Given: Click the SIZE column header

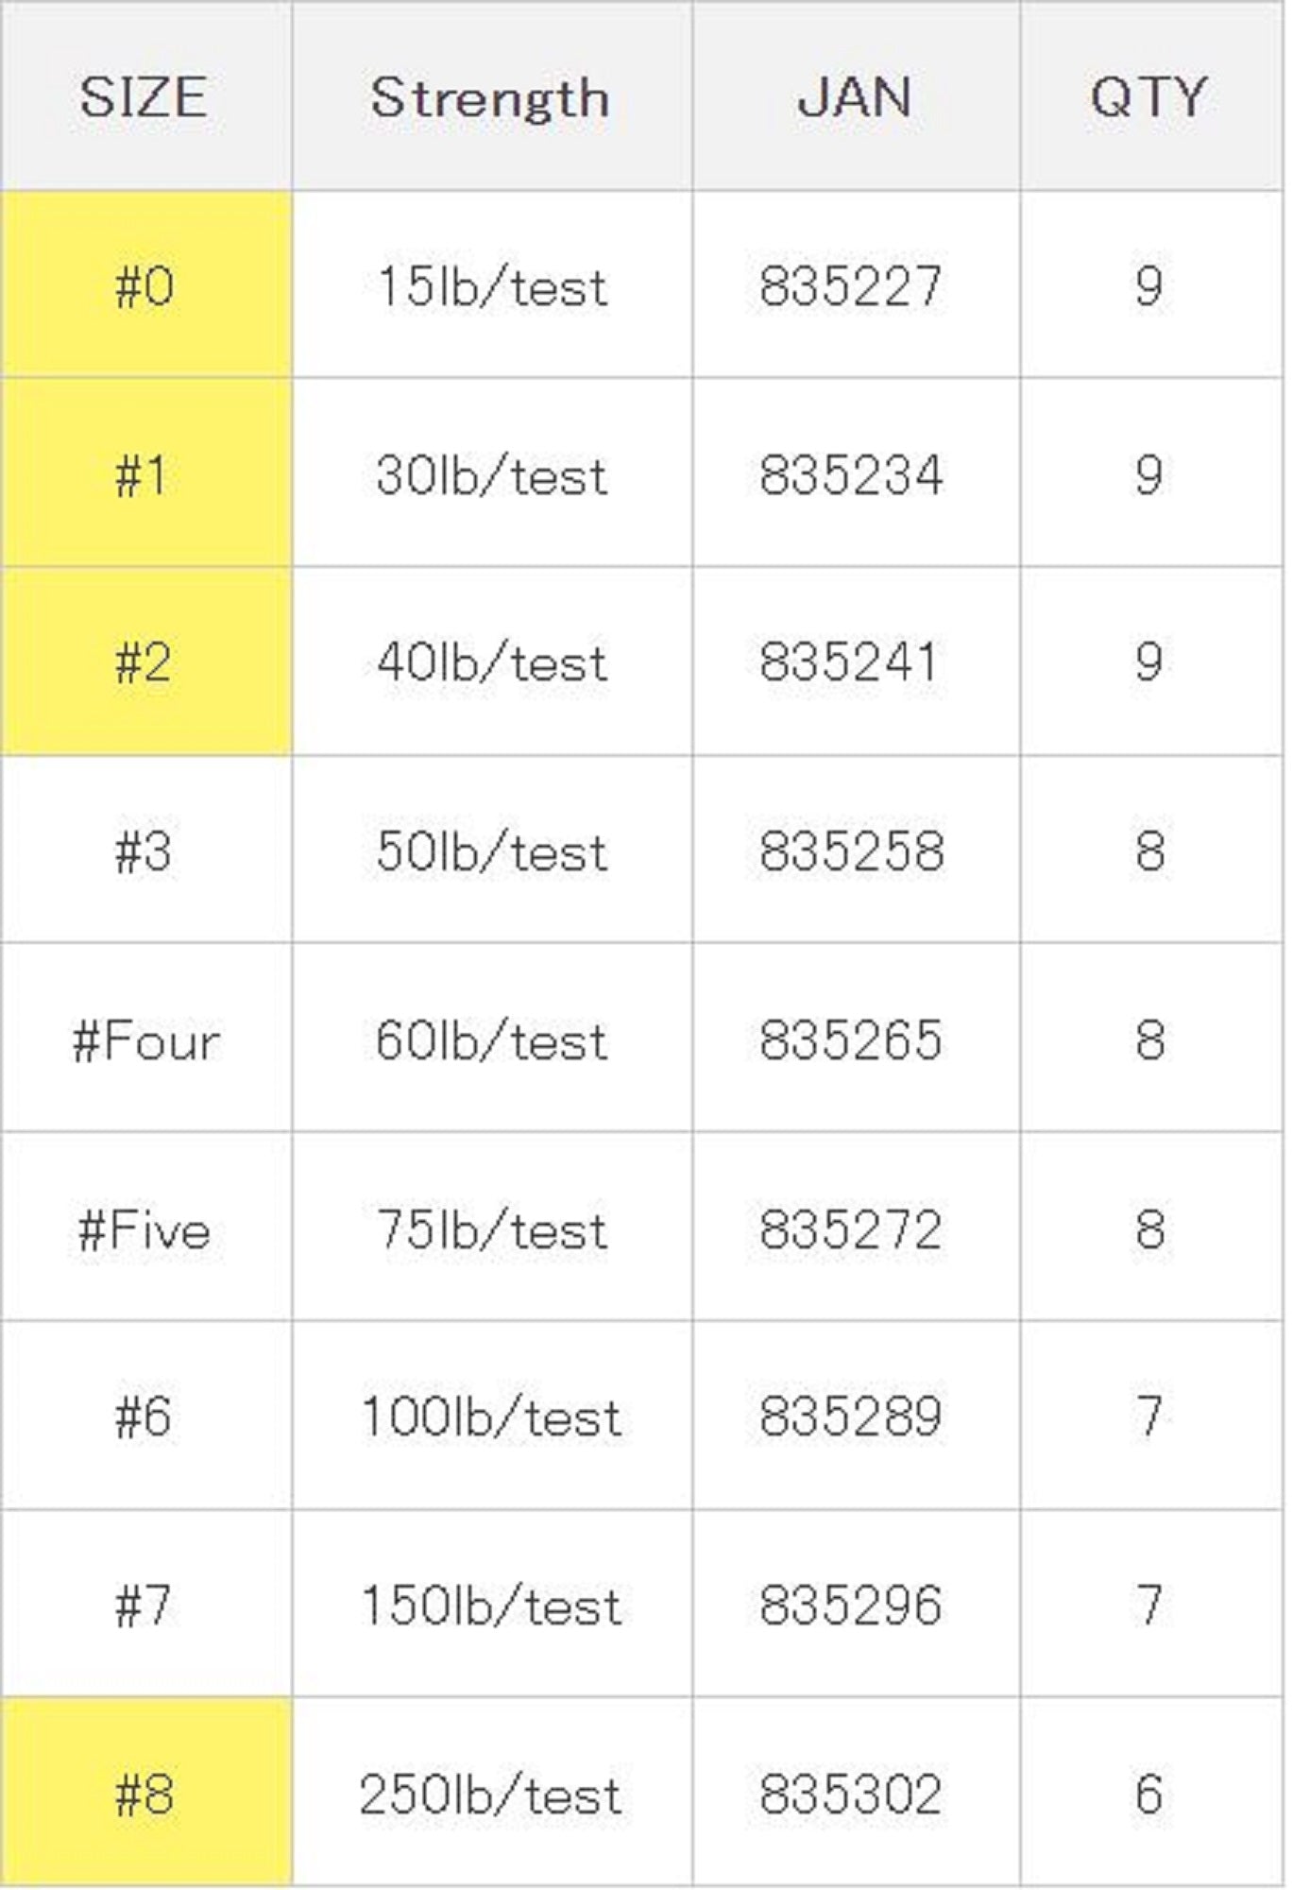Looking at the screenshot, I should 144,96.
